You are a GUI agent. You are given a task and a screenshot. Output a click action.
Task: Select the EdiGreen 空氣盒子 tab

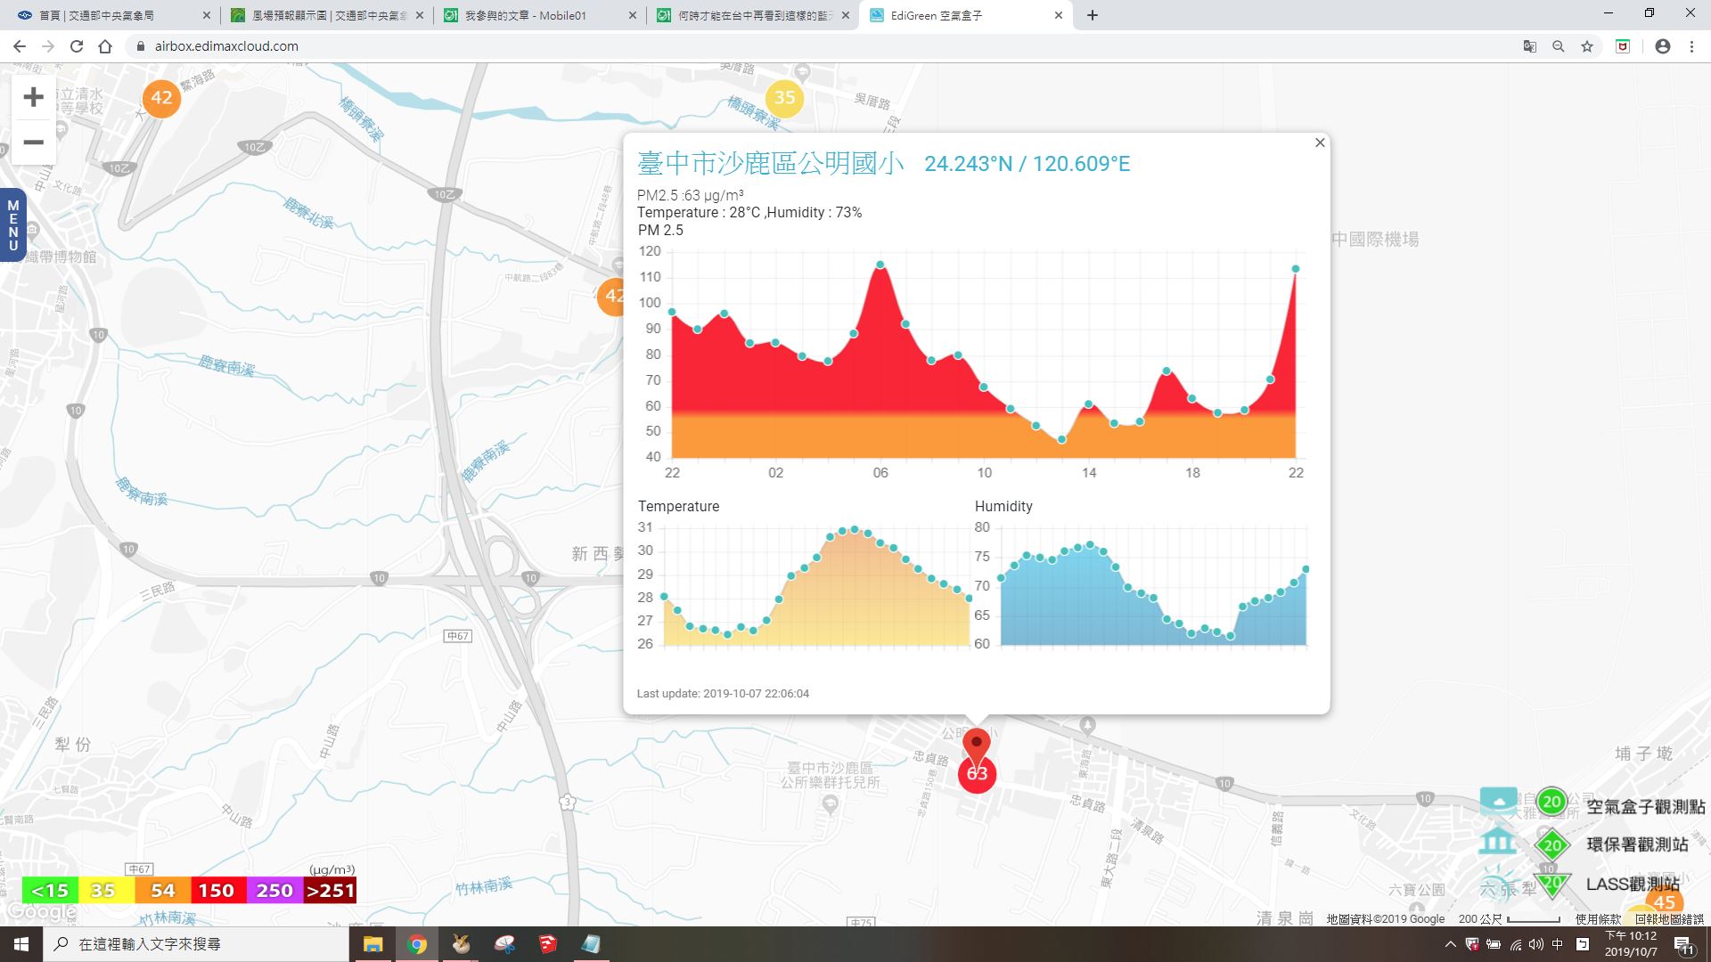pyautogui.click(x=965, y=15)
